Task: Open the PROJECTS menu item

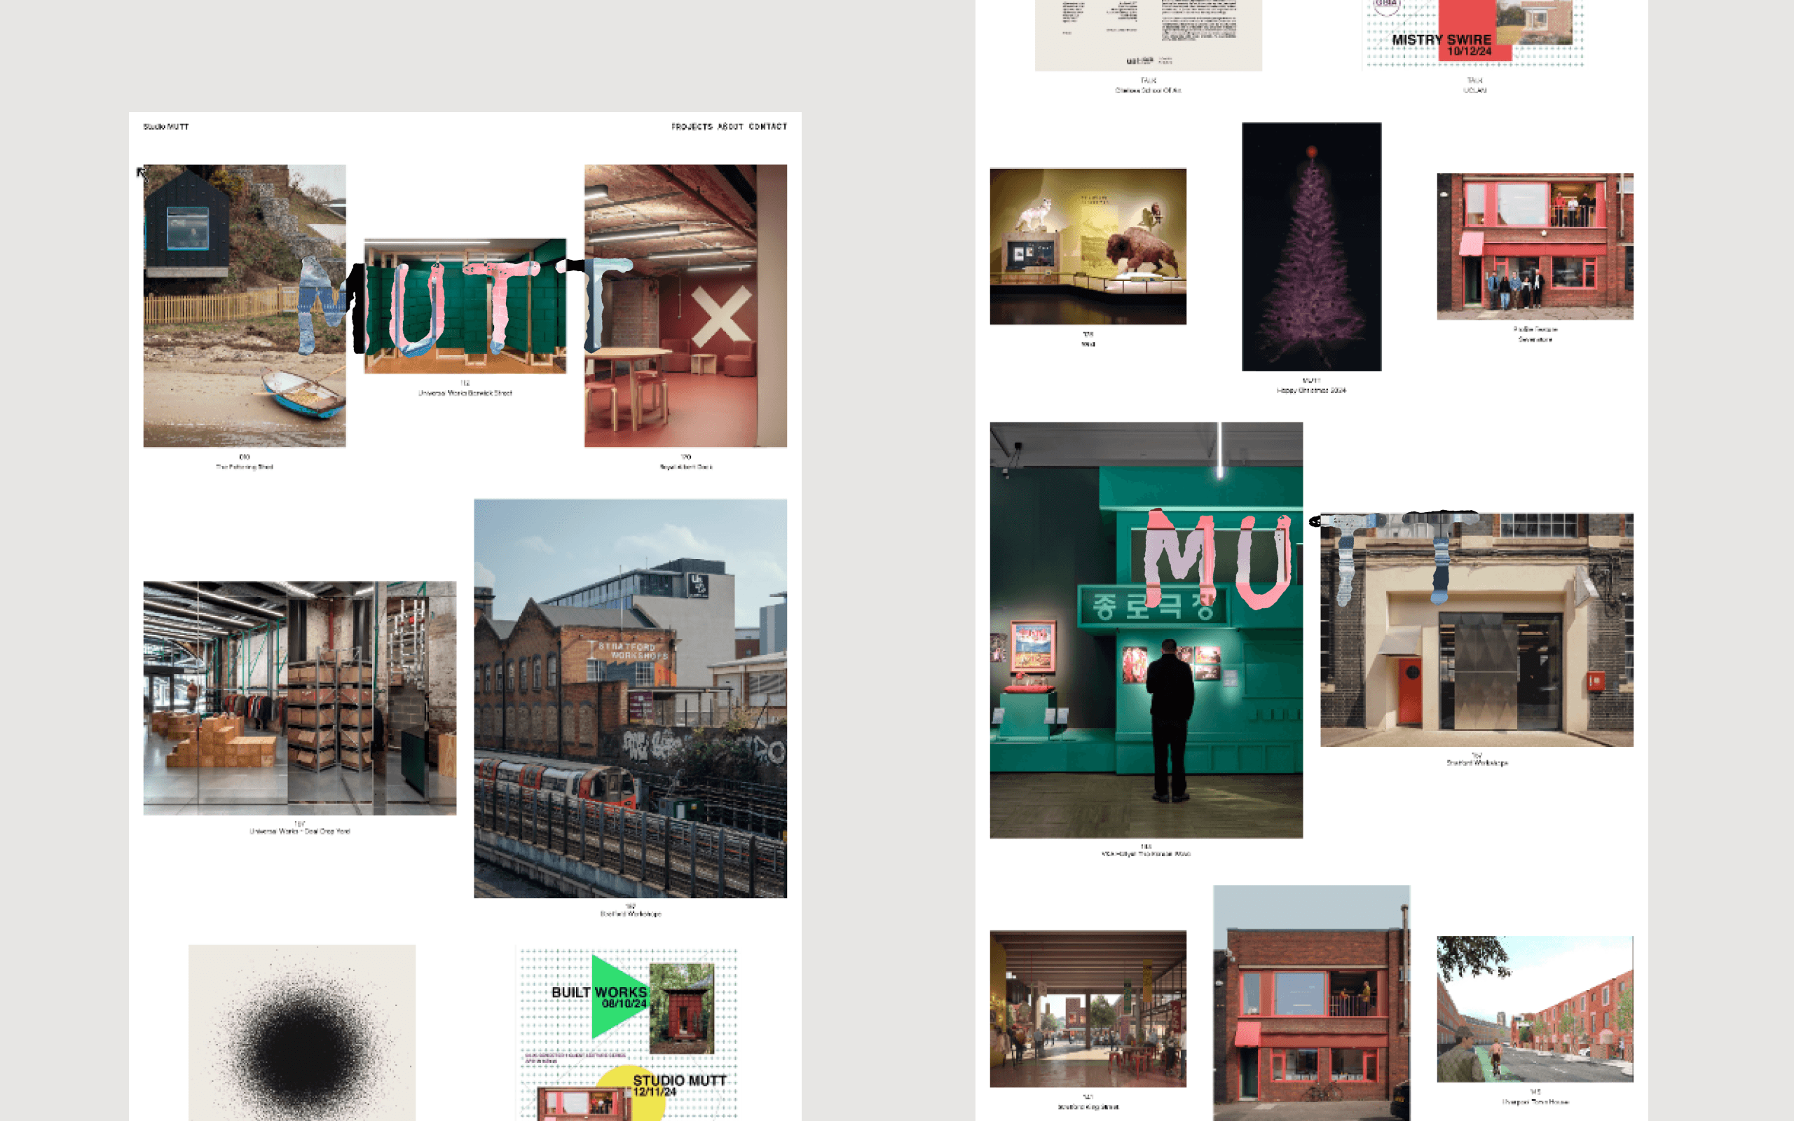Action: tap(692, 127)
